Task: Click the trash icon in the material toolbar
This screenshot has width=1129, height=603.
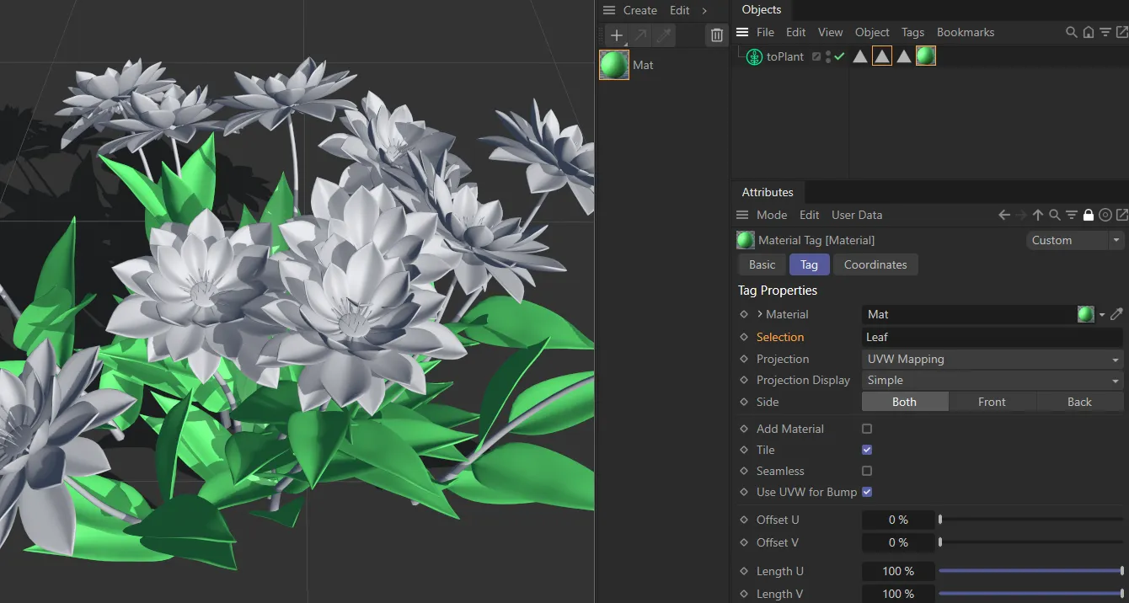Action: [x=716, y=35]
